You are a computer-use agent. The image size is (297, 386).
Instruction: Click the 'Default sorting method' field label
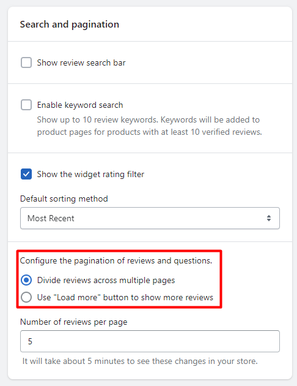64,199
